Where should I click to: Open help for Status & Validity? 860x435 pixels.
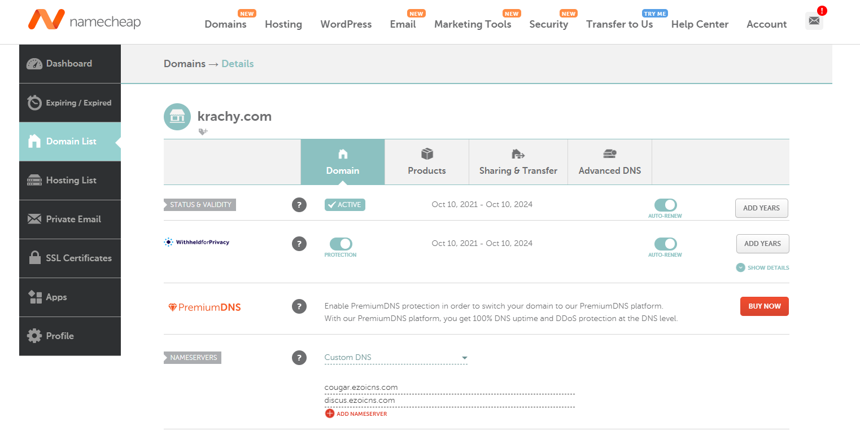click(x=299, y=205)
